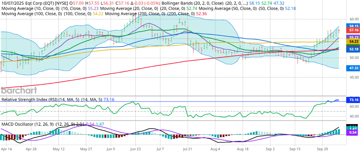Screen dimensions: 360x153
Task: Click the Apr 14 date axis label
Action: pos(7,150)
